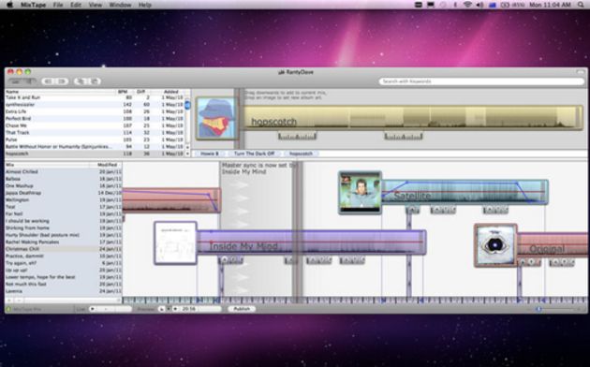Click the Satellite track clip
This screenshot has width=590, height=367.
tap(465, 192)
